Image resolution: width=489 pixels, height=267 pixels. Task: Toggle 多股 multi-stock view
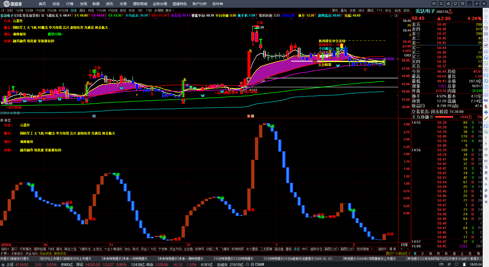pyautogui.click(x=352, y=10)
